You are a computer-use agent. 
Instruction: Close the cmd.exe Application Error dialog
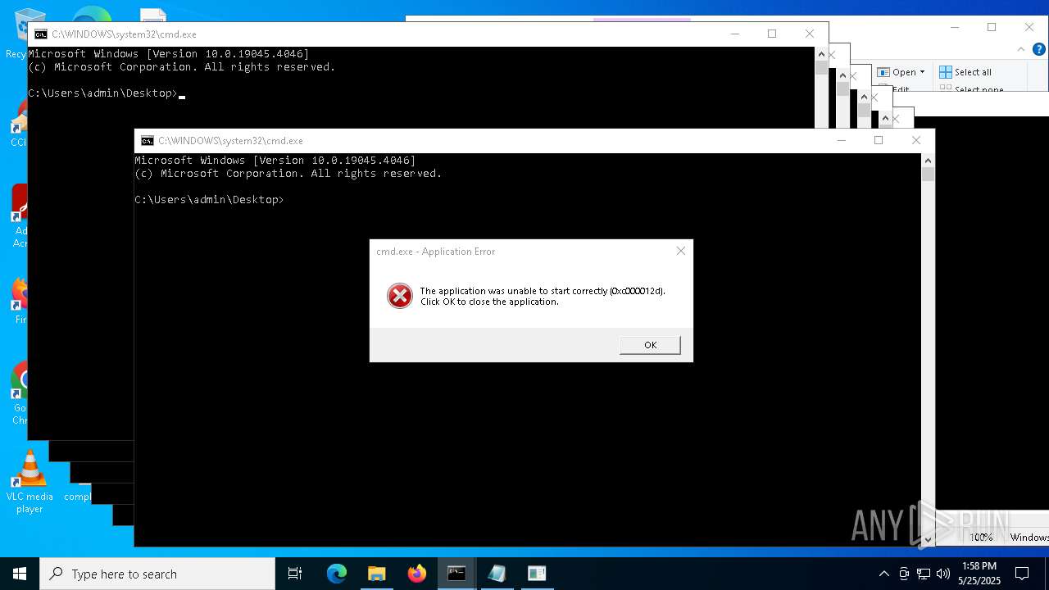click(x=680, y=251)
